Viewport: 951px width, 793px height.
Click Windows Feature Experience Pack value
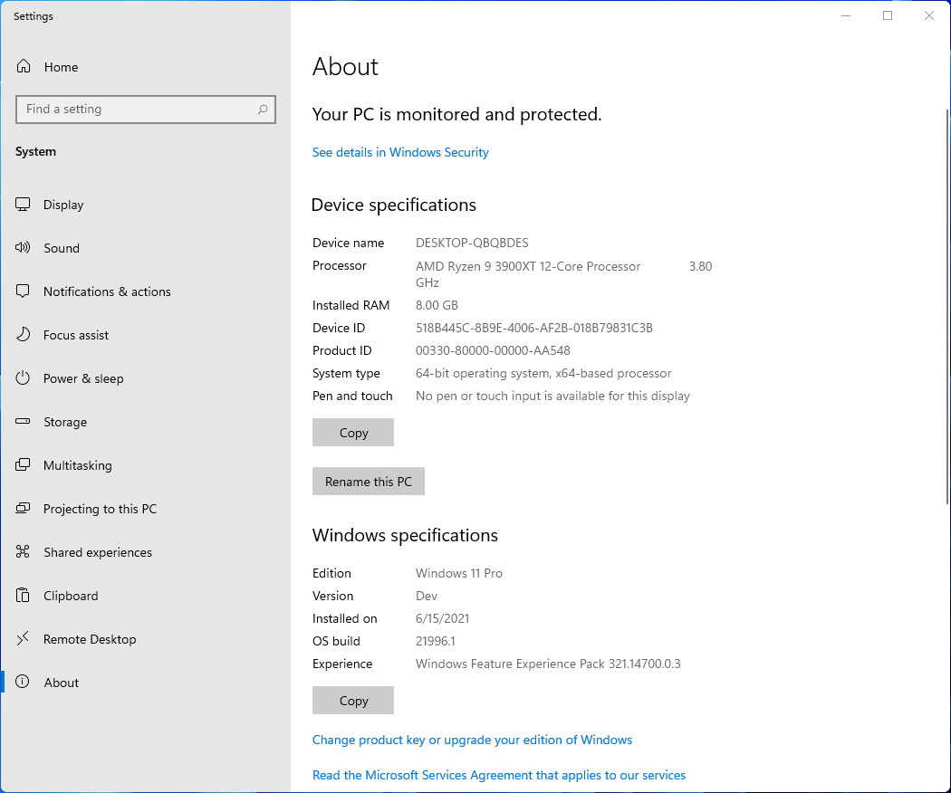click(548, 664)
